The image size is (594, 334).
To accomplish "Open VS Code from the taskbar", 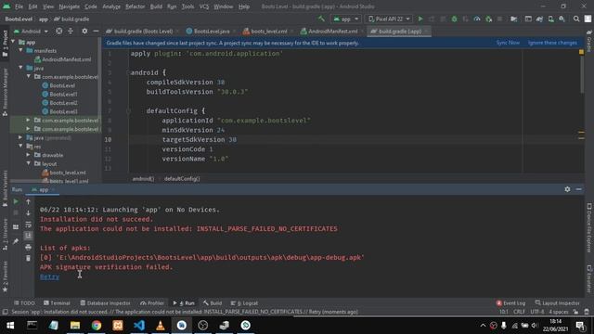I will pos(139,326).
